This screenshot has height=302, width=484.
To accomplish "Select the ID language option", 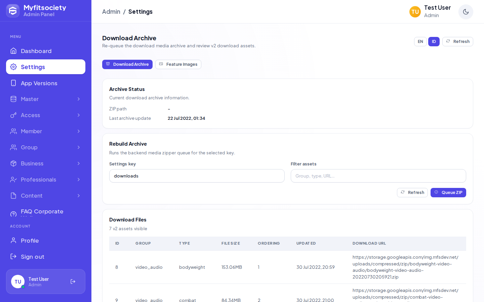I will 434,42.
